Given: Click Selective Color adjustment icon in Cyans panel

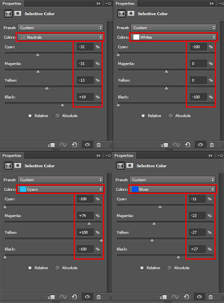Looking at the screenshot, I should click(8, 166).
